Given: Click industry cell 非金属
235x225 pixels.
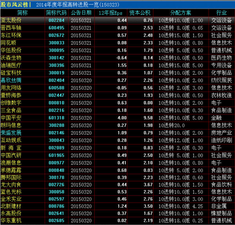Looking at the screenshot, I should coord(219,206).
